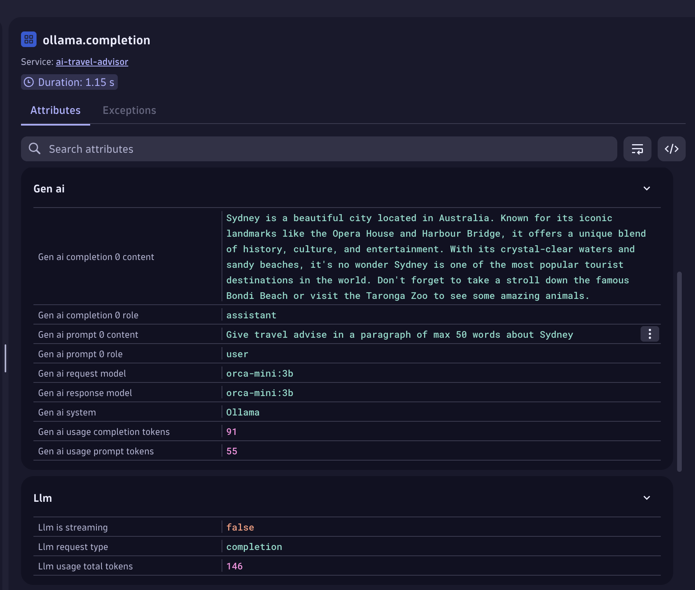
Task: Click the 'Gen ai prompt 0 role' label
Action: (80, 354)
